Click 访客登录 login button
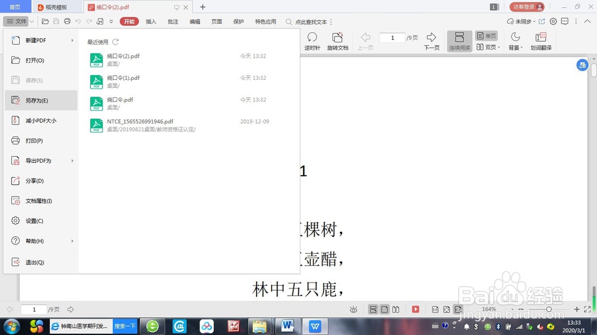This screenshot has height=335, width=597. point(527,7)
